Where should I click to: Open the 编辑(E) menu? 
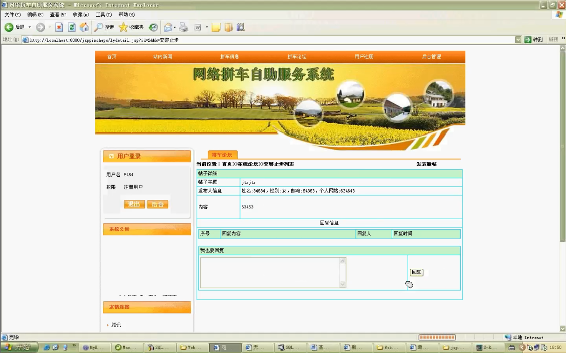tap(35, 15)
